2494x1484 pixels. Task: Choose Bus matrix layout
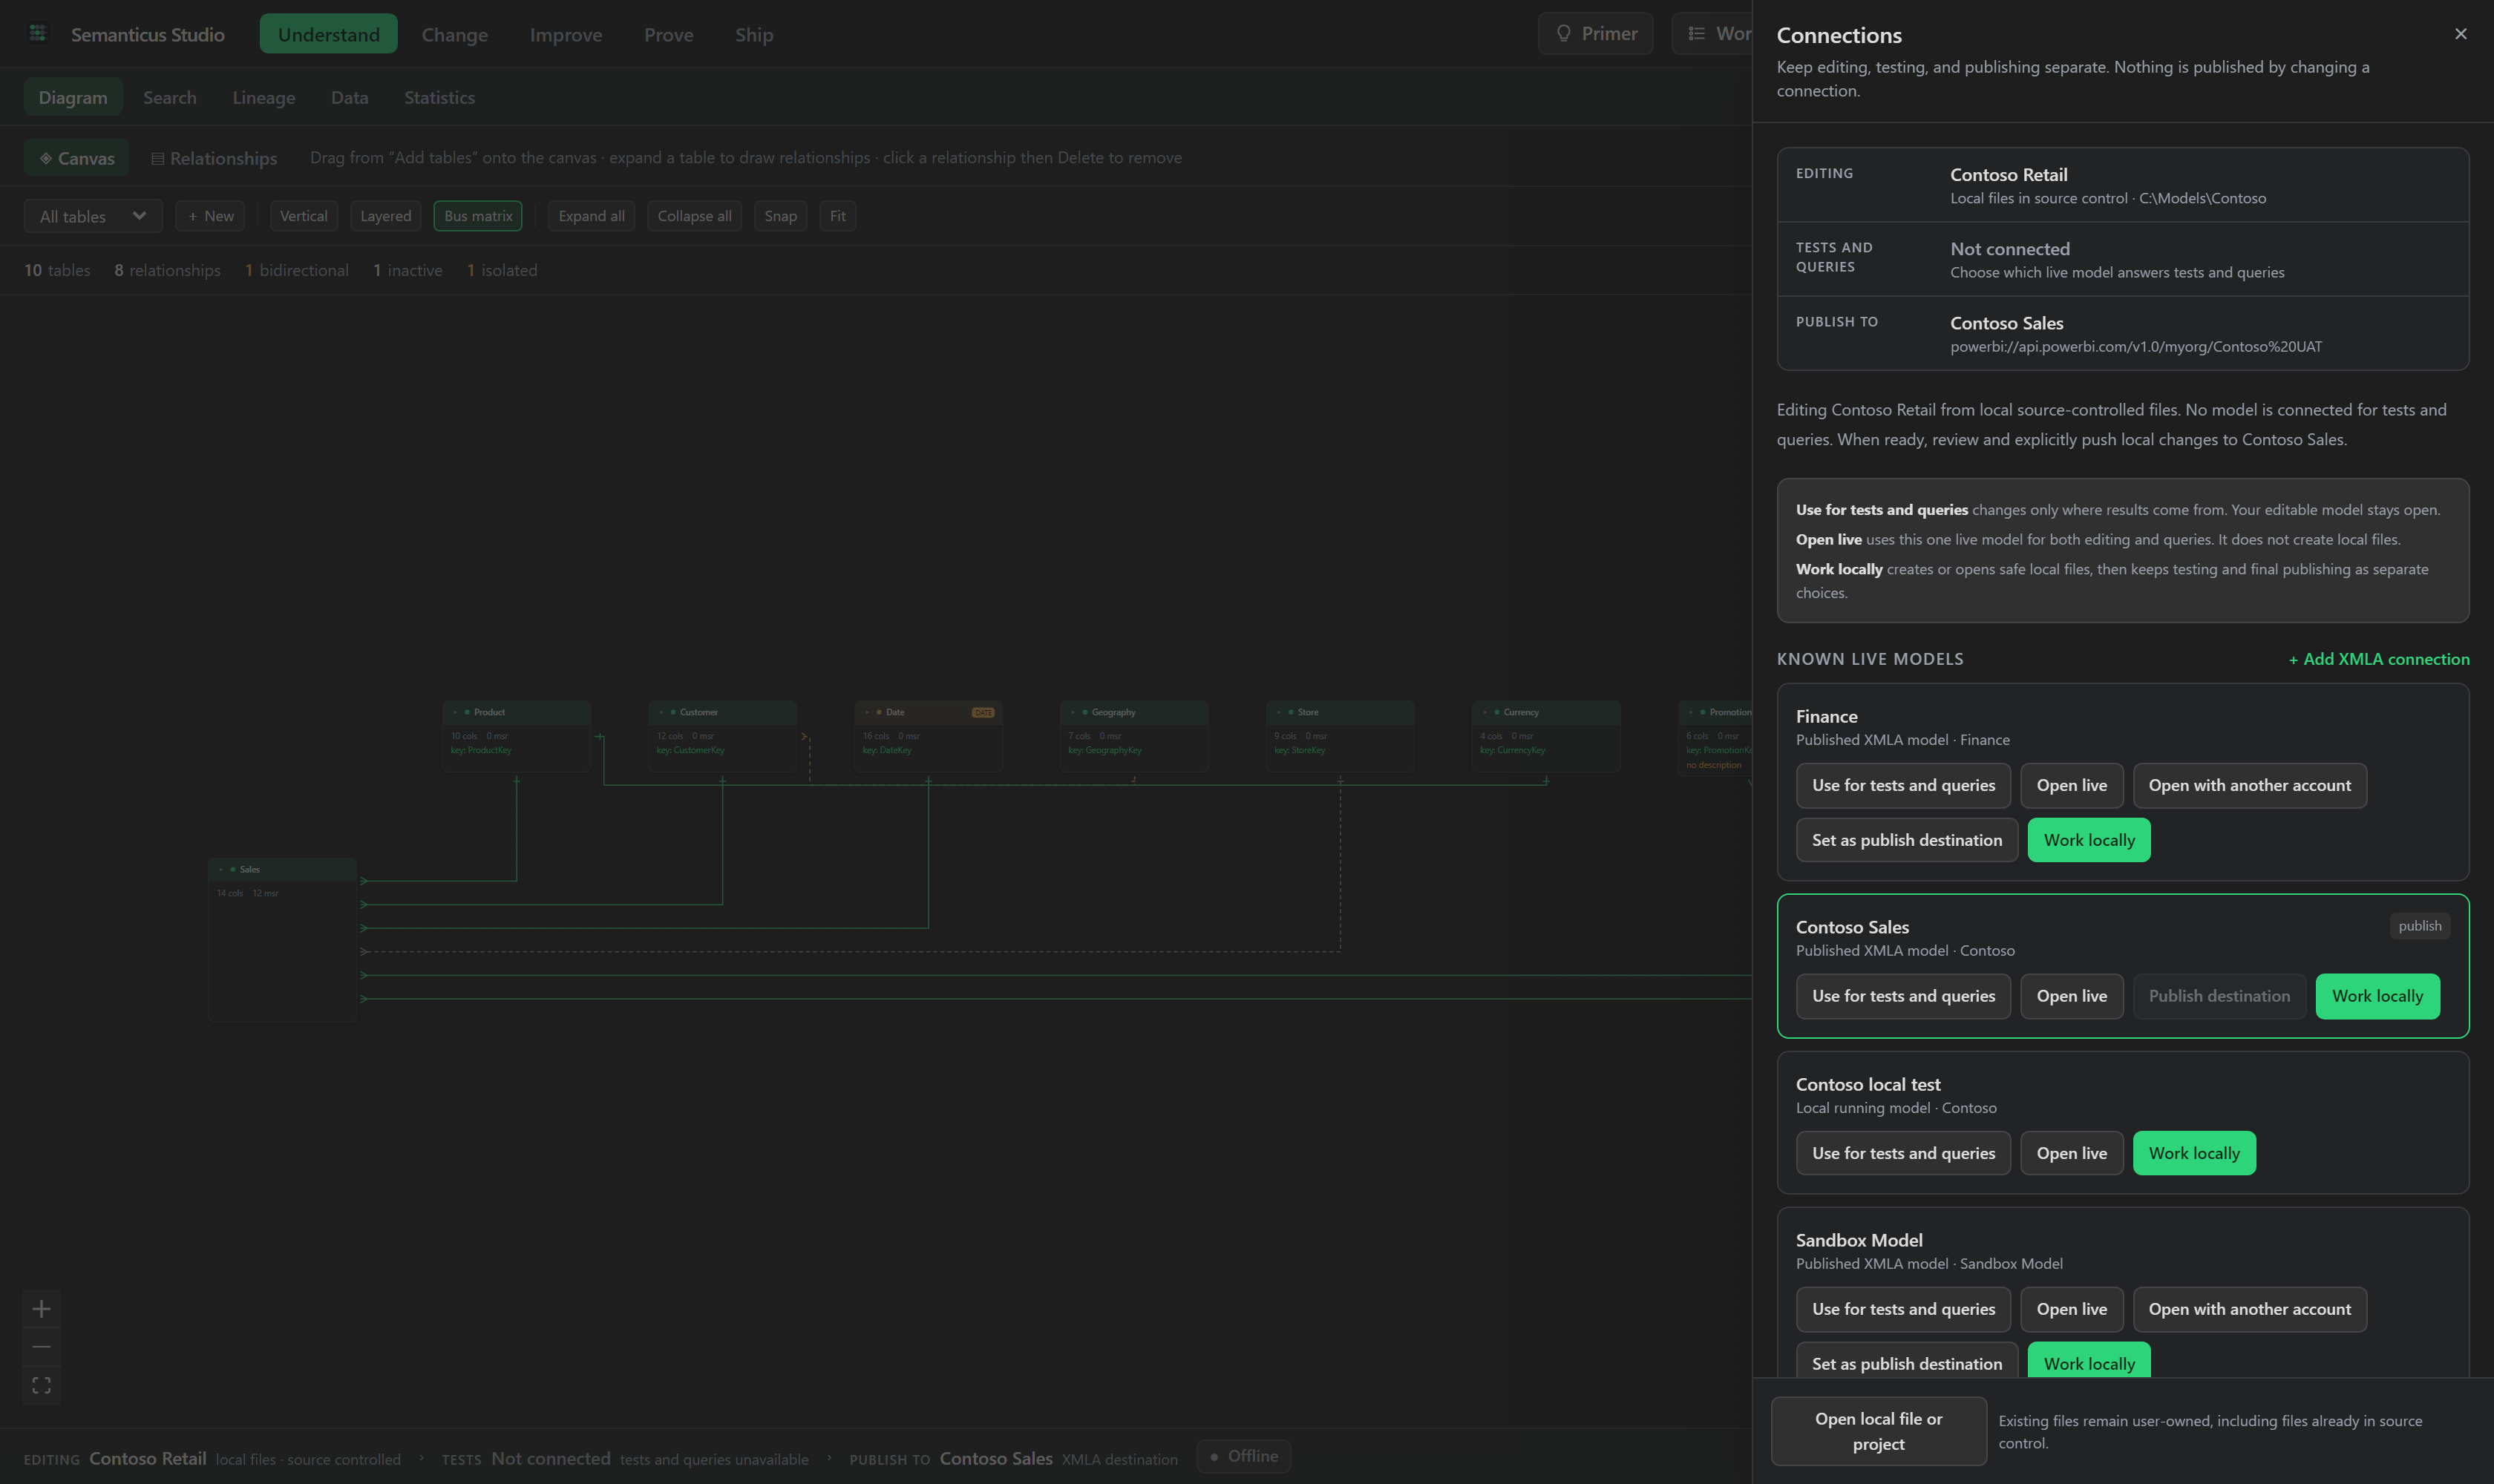[477, 216]
